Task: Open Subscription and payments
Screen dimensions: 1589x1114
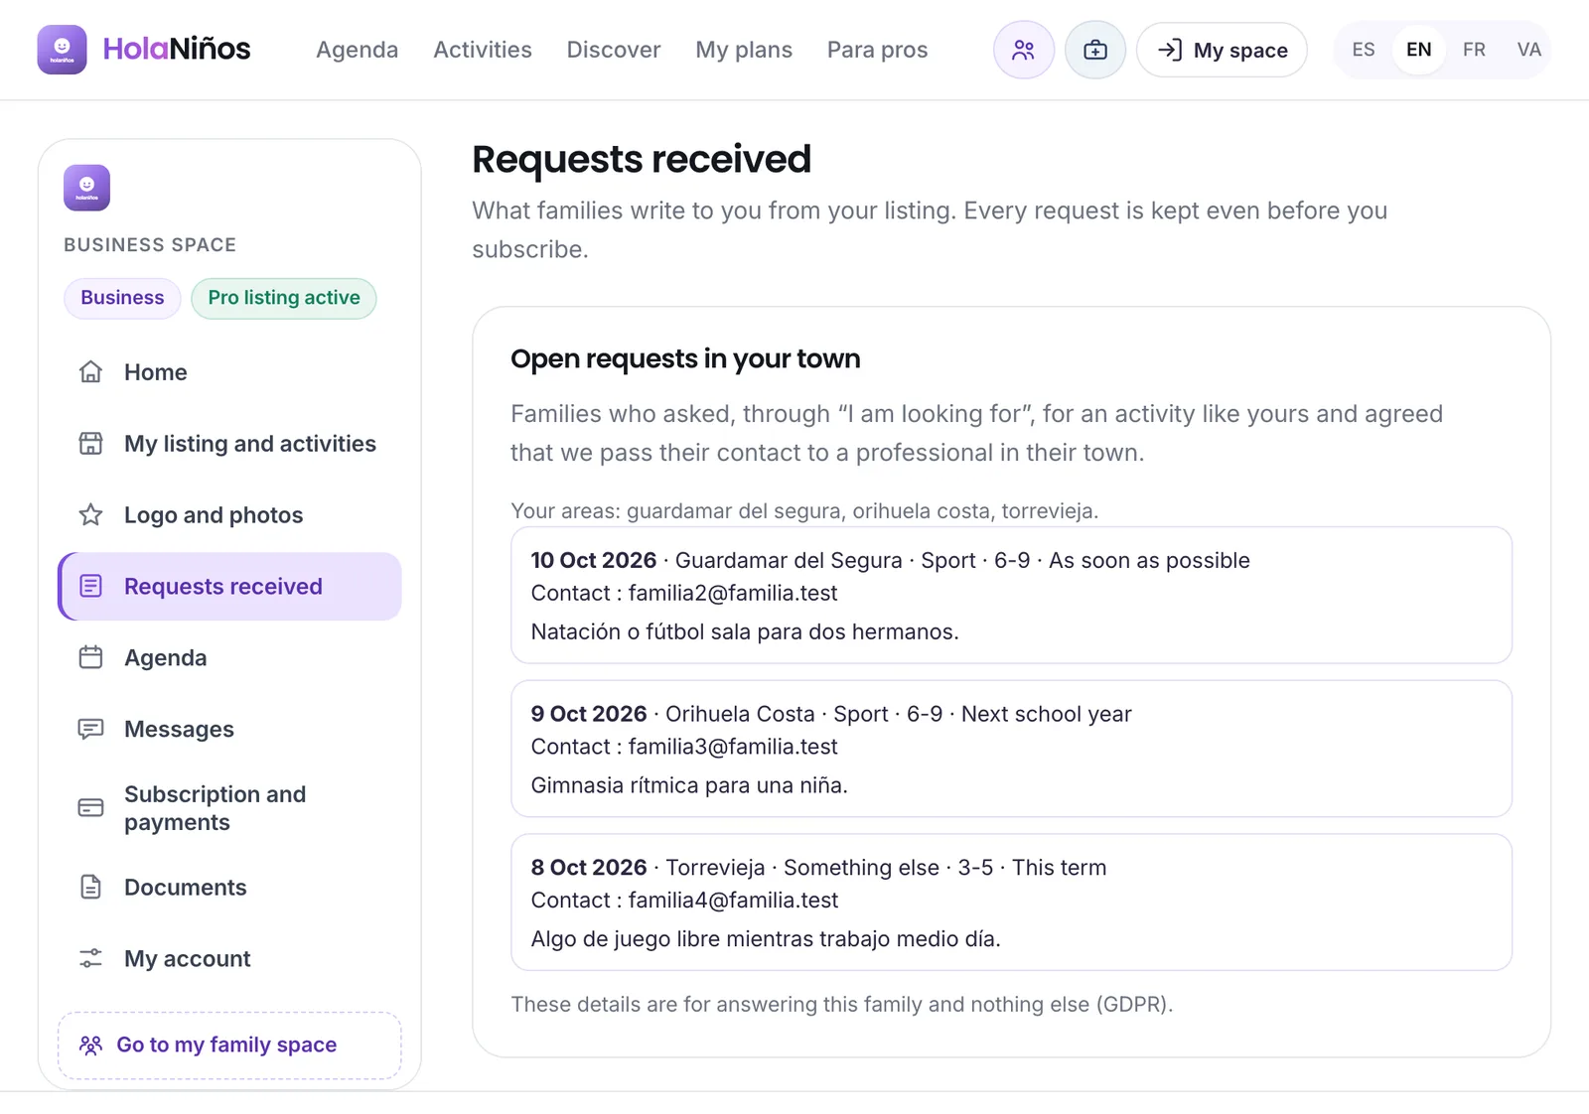Action: [229, 808]
